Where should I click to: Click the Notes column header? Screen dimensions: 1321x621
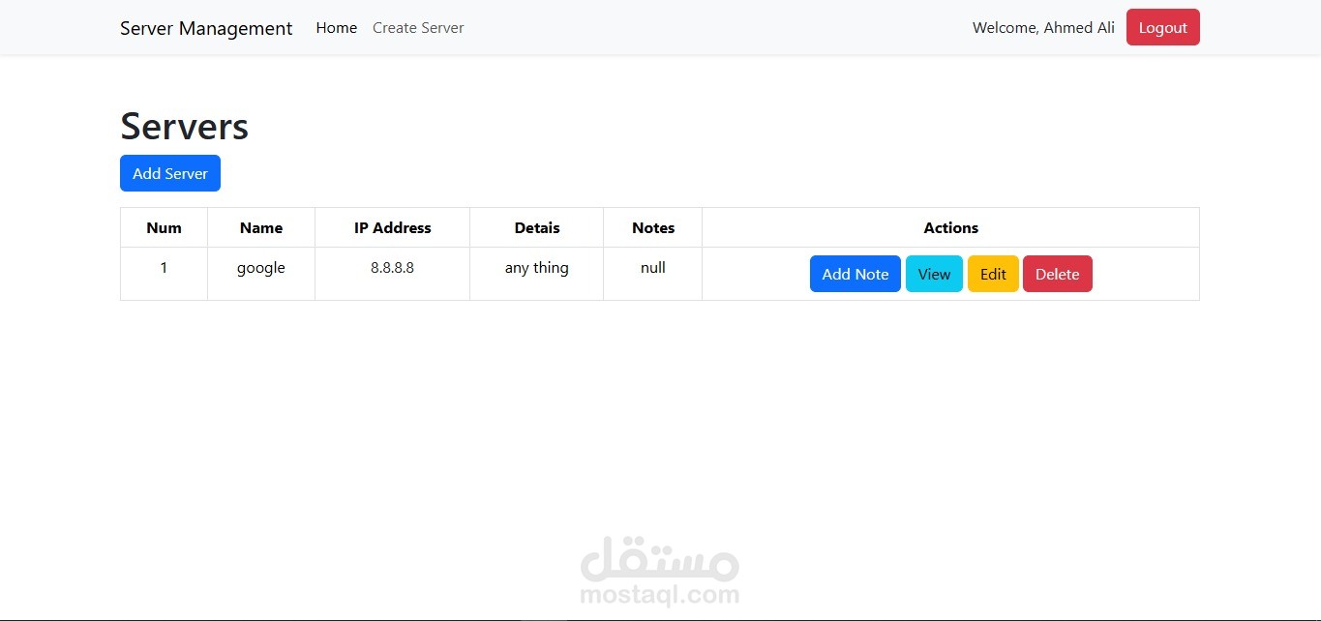point(652,227)
